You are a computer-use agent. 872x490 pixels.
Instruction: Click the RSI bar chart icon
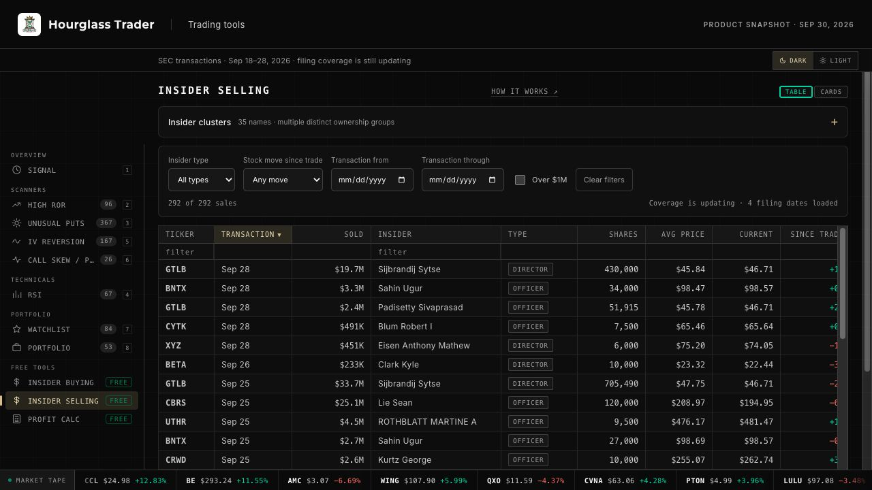click(16, 295)
